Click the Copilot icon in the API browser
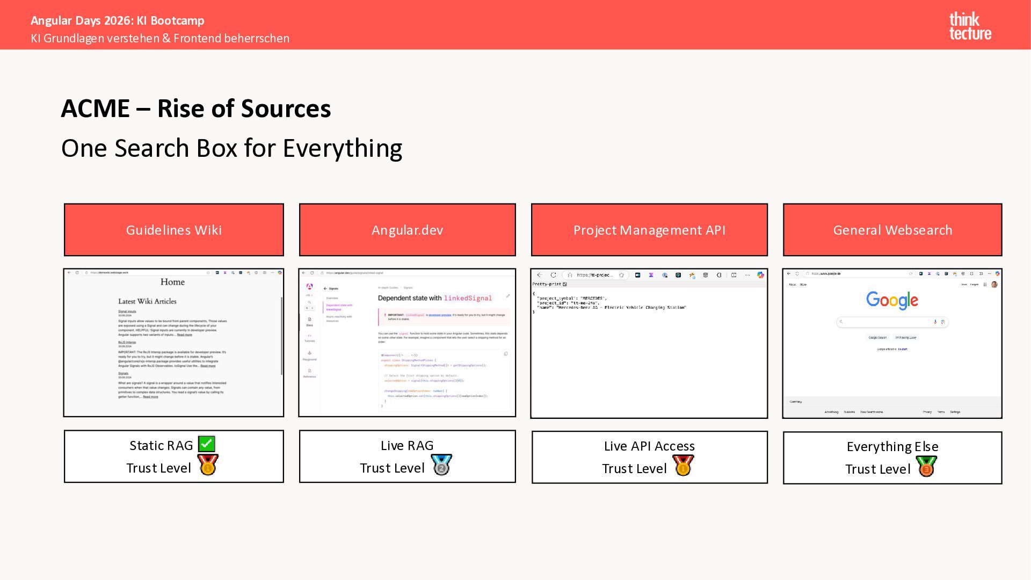 point(760,275)
